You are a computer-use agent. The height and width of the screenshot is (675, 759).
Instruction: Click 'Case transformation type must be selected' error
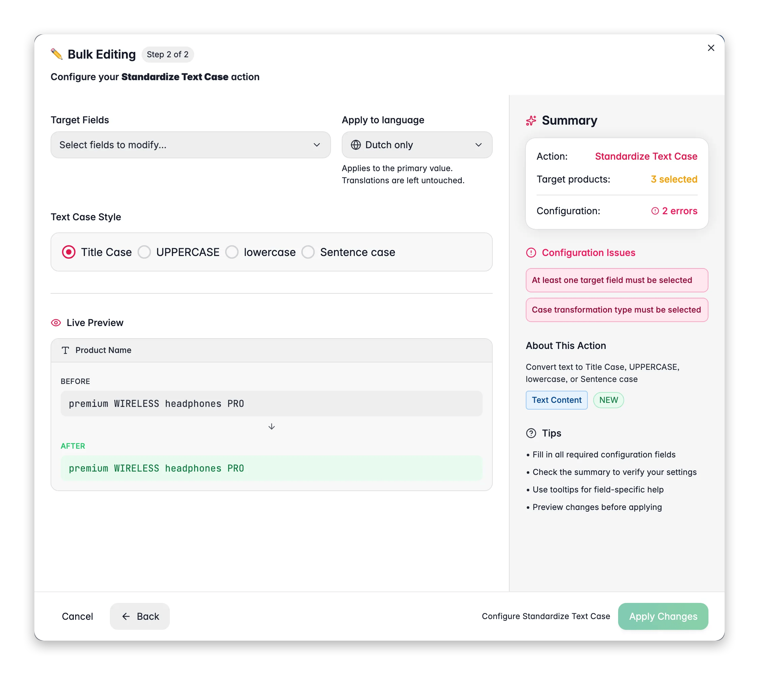coord(617,310)
